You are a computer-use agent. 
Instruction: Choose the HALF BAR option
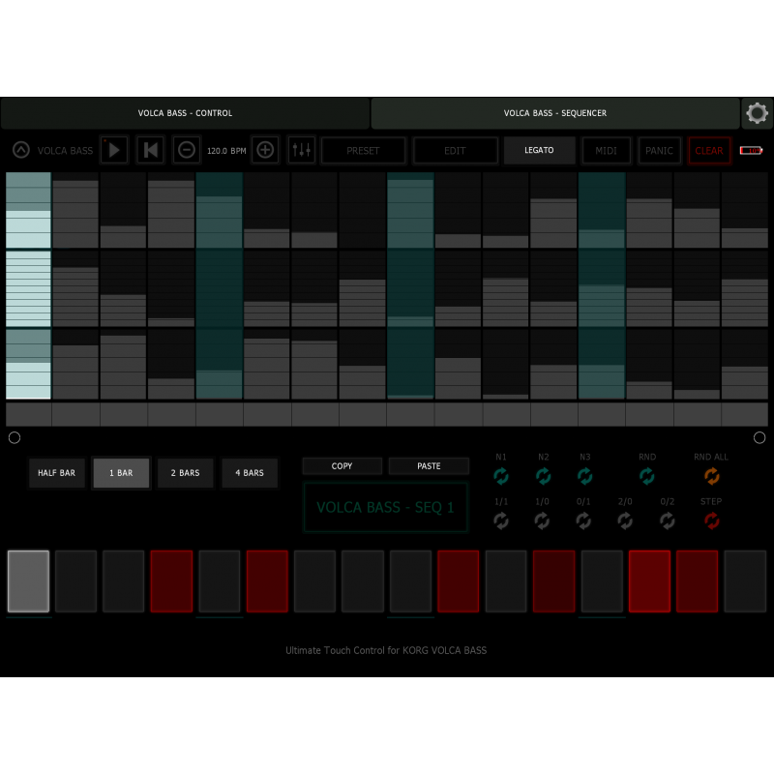click(x=56, y=473)
